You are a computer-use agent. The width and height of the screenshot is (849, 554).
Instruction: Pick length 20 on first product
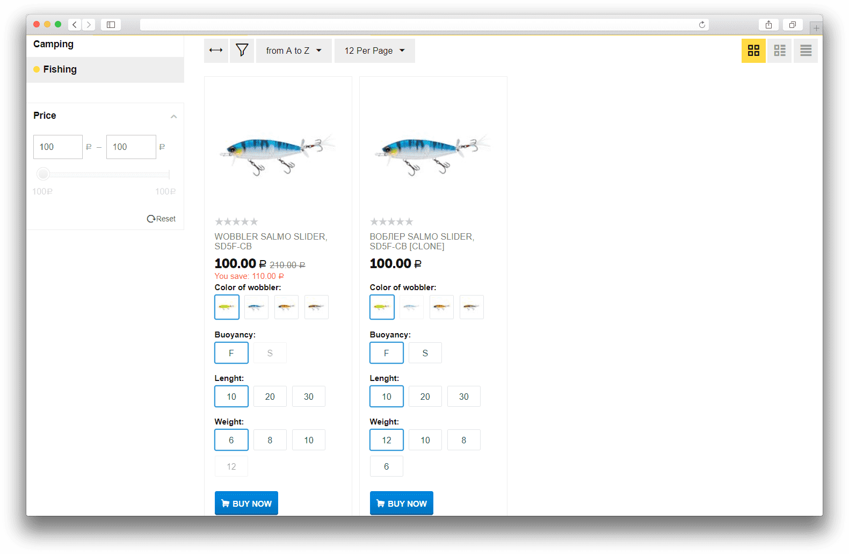click(x=270, y=397)
